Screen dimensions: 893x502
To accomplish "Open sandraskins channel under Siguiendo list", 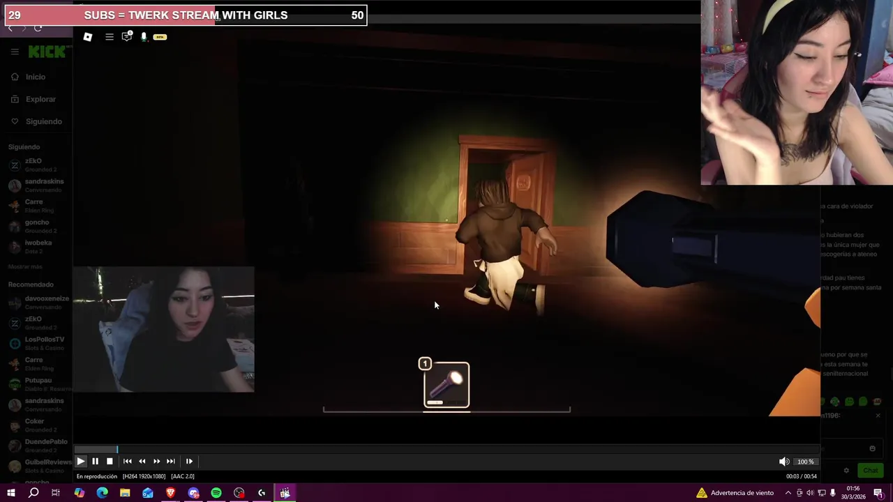I will pos(36,185).
